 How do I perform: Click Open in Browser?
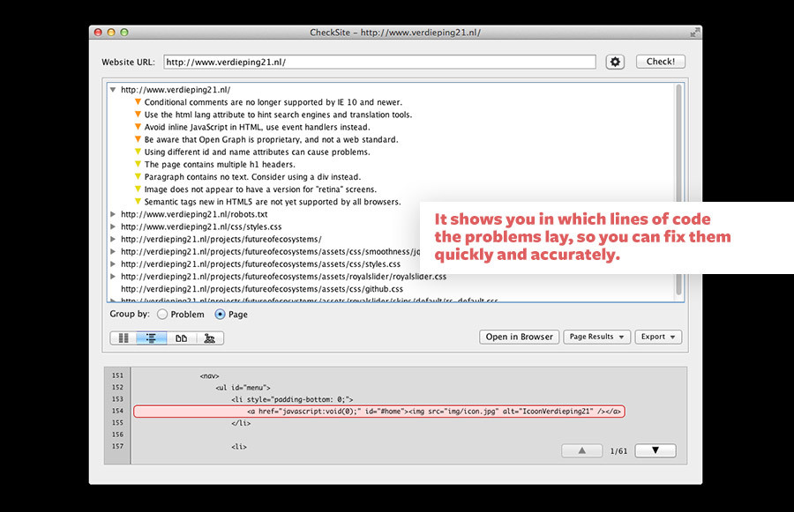(x=519, y=337)
